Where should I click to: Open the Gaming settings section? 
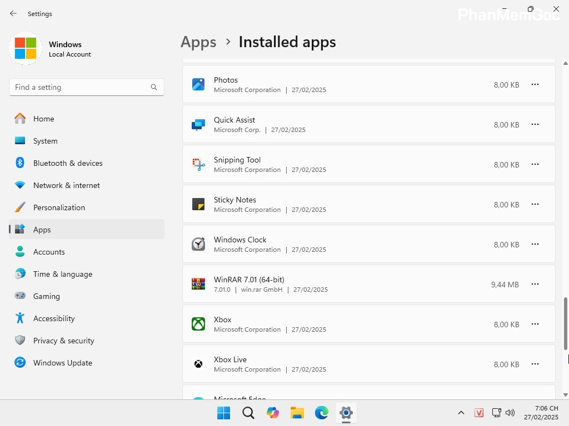(46, 296)
